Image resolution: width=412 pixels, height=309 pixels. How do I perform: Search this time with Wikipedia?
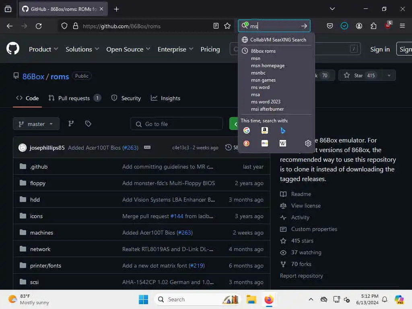(x=283, y=143)
